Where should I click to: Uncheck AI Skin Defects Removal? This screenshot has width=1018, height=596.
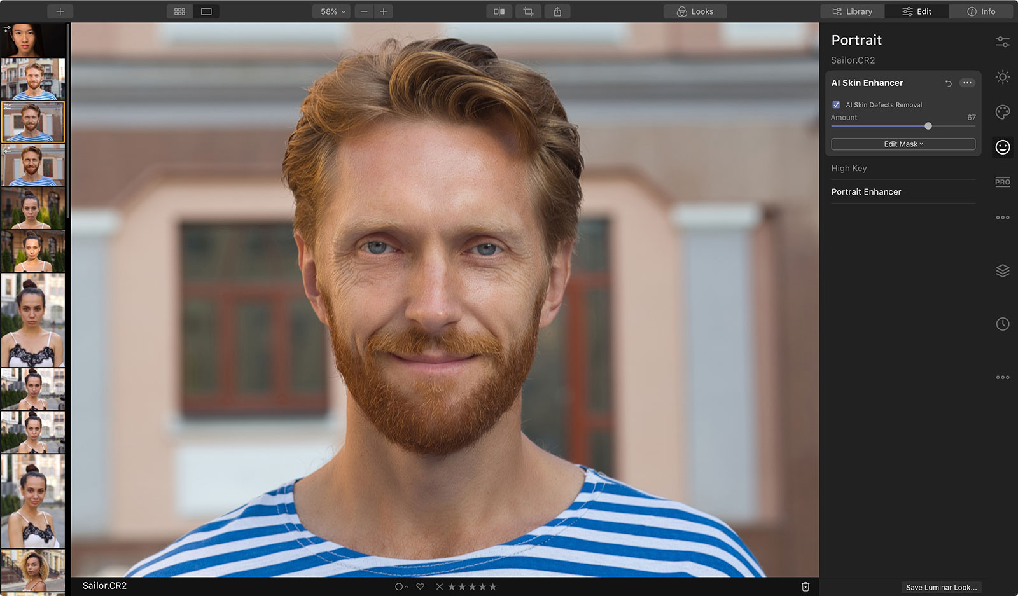tap(836, 105)
